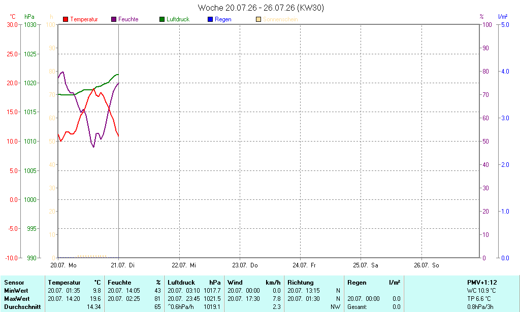
Task: Click the Richtung column header
Action: click(301, 283)
